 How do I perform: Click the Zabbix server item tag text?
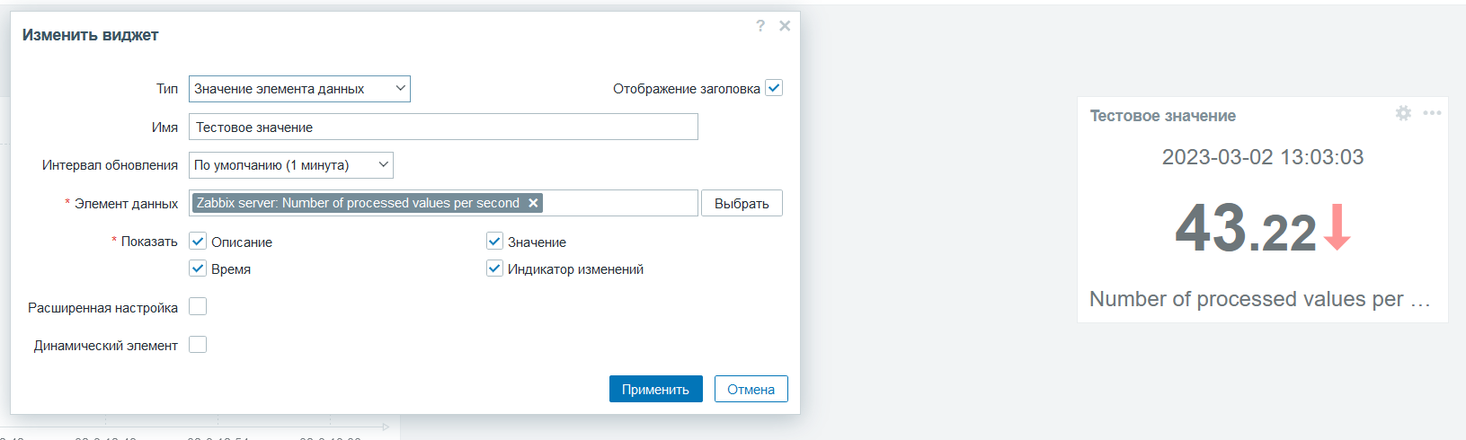click(x=358, y=203)
